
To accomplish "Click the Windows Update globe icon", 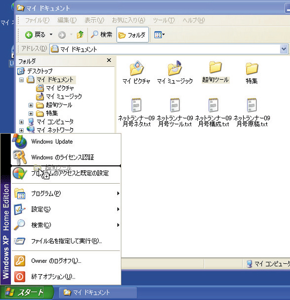I will (x=19, y=141).
